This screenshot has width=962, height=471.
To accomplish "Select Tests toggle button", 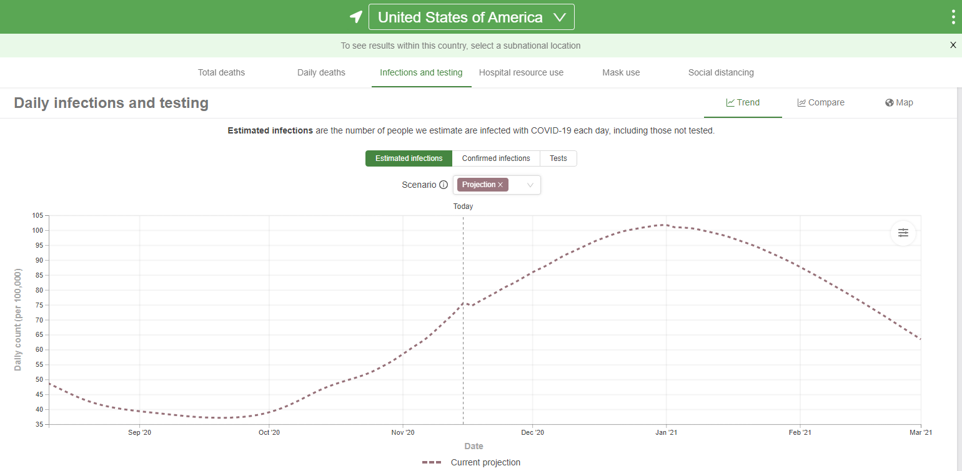I will (558, 158).
